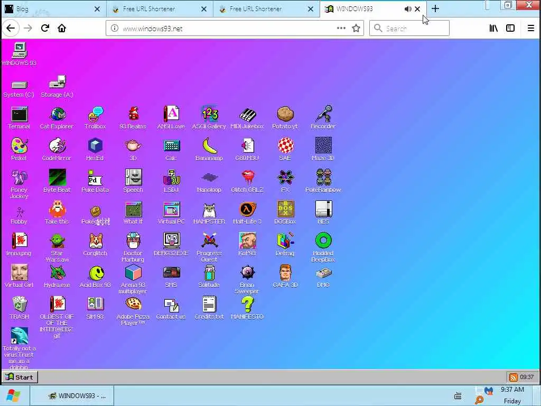Mute the WINDOWS93 tab audio
This screenshot has height=406, width=541.
[408, 9]
